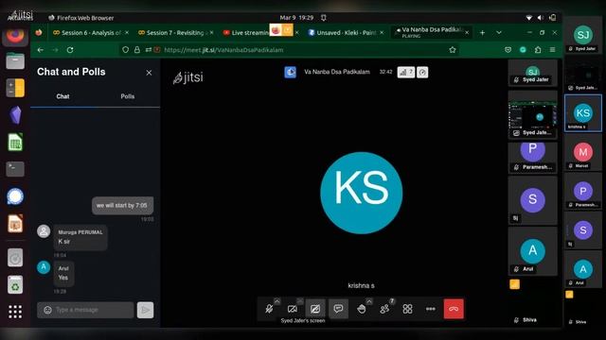Click the 'K sir' chat message
The height and width of the screenshot is (340, 606).
tap(80, 237)
